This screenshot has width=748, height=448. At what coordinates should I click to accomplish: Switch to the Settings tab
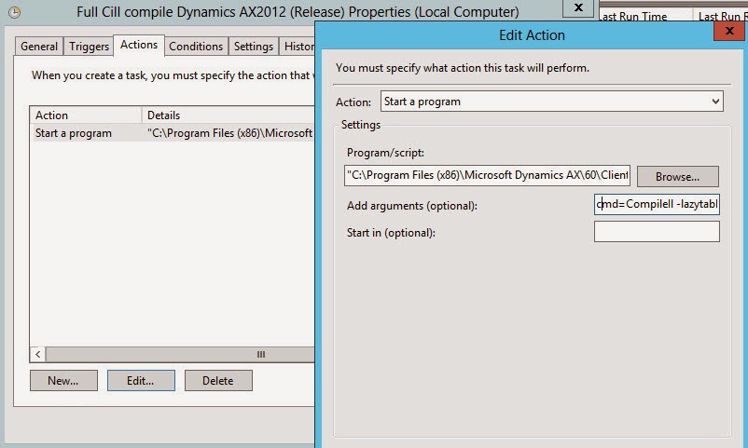click(254, 47)
